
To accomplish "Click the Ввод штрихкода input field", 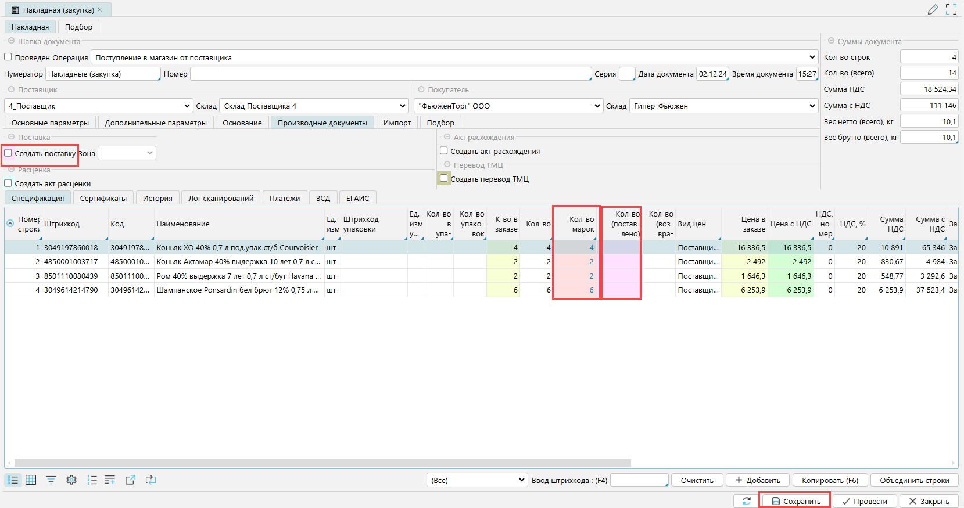I will (x=639, y=480).
